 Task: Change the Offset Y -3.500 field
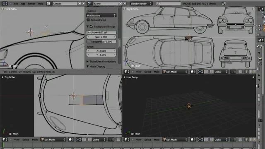(101, 55)
